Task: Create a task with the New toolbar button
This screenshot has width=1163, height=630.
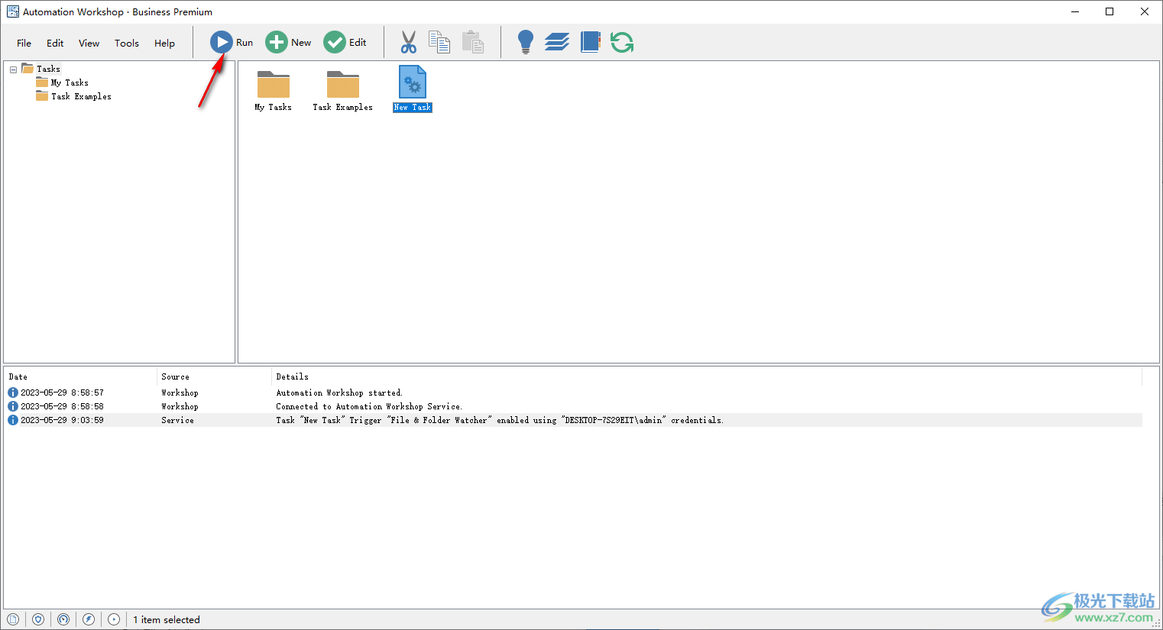Action: (x=288, y=42)
